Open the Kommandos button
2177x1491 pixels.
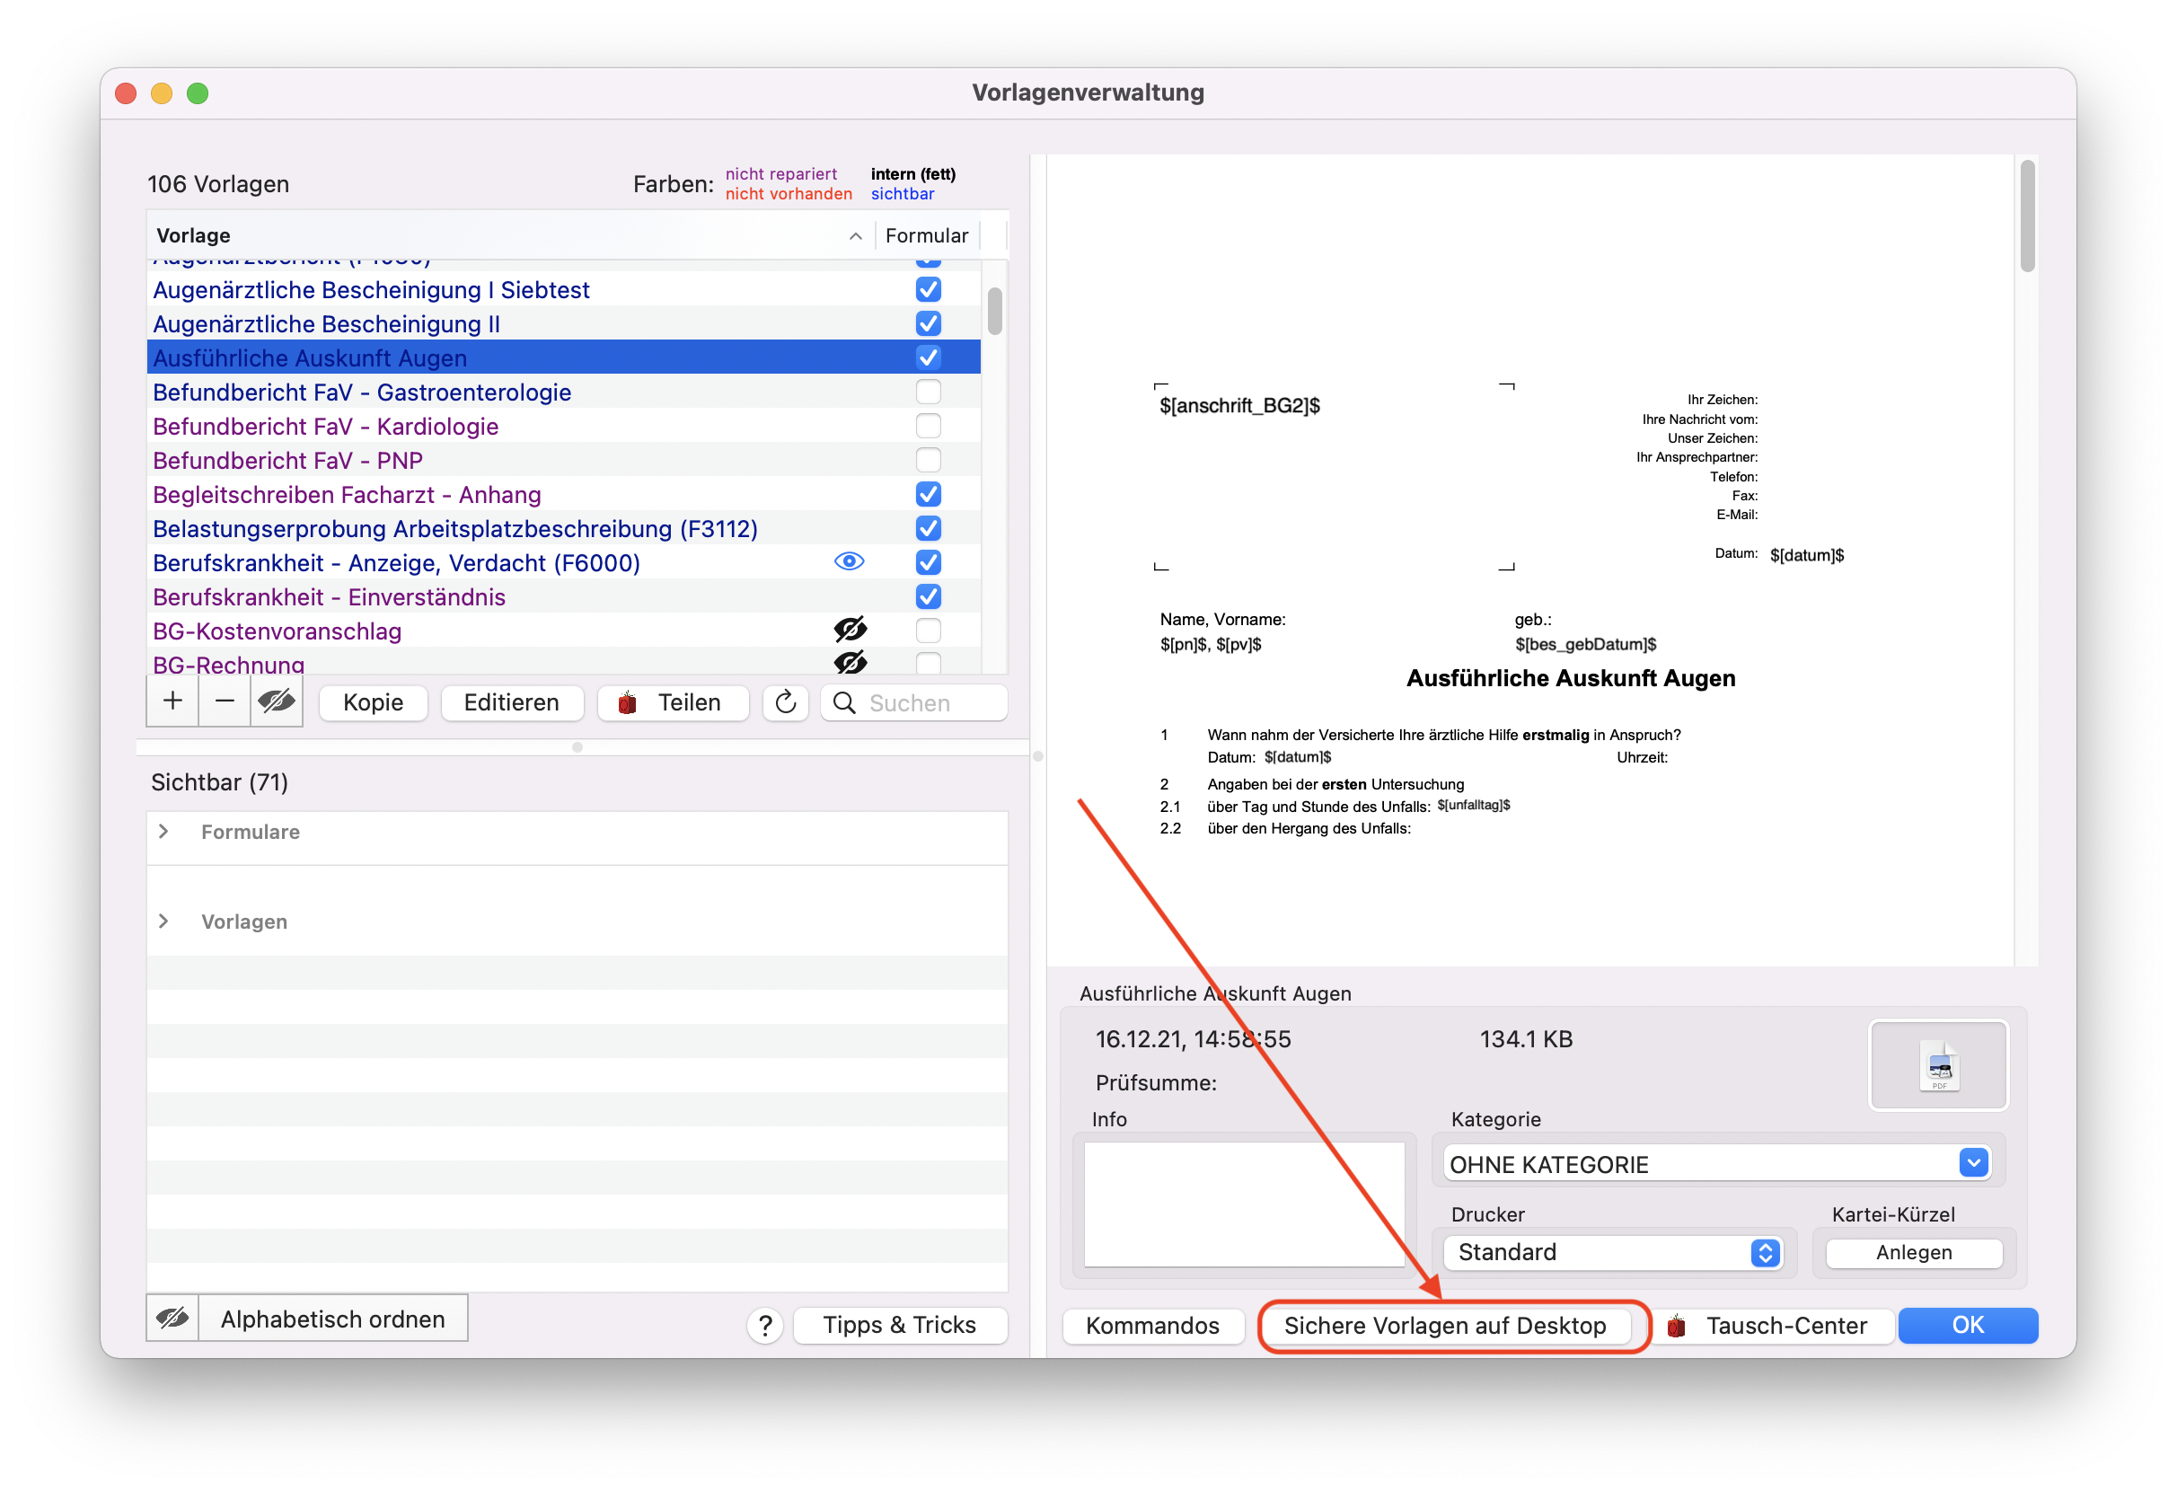click(1152, 1325)
